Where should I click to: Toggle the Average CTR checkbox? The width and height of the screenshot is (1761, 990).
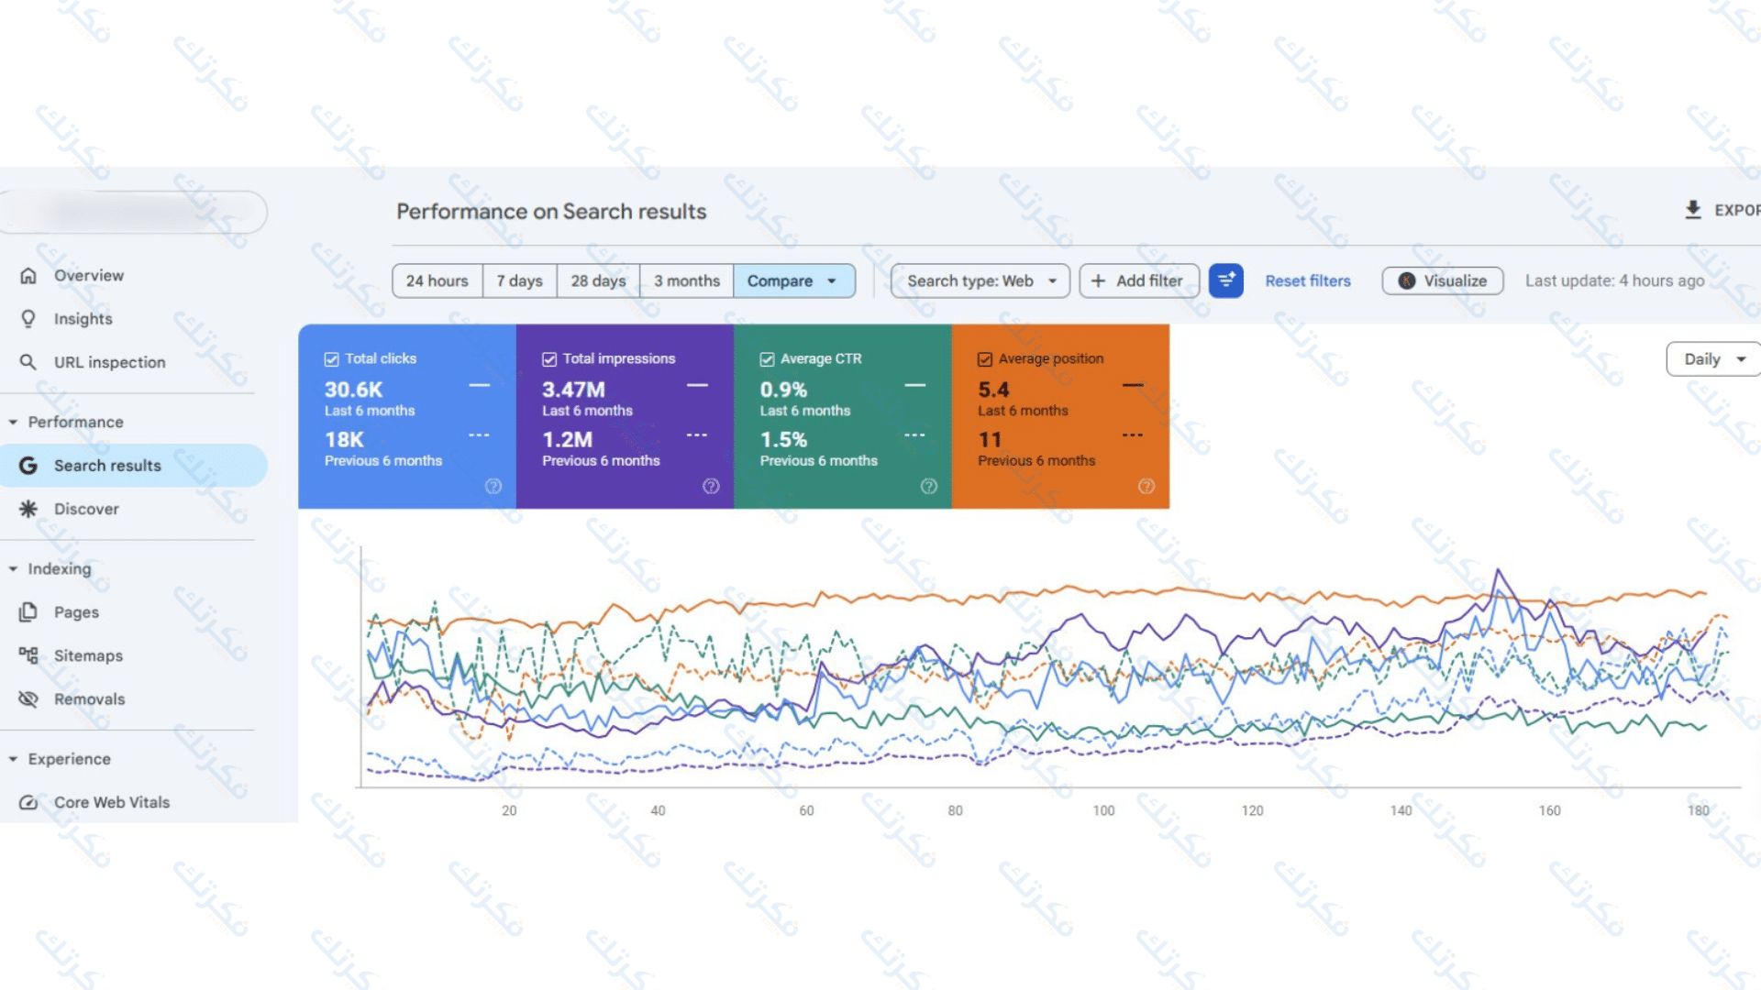coord(767,359)
